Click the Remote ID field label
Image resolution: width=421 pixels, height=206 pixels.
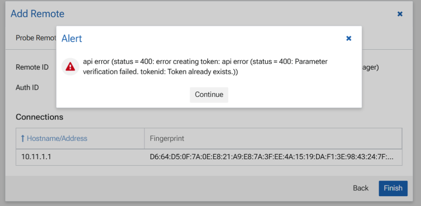click(32, 67)
